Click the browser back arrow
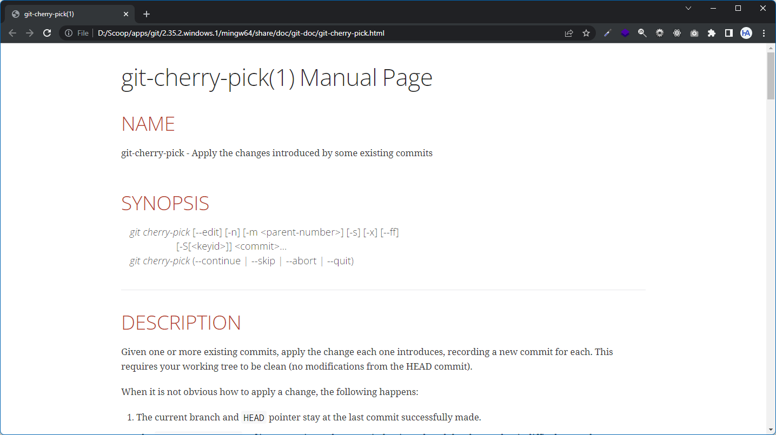Image resolution: width=776 pixels, height=435 pixels. tap(12, 33)
